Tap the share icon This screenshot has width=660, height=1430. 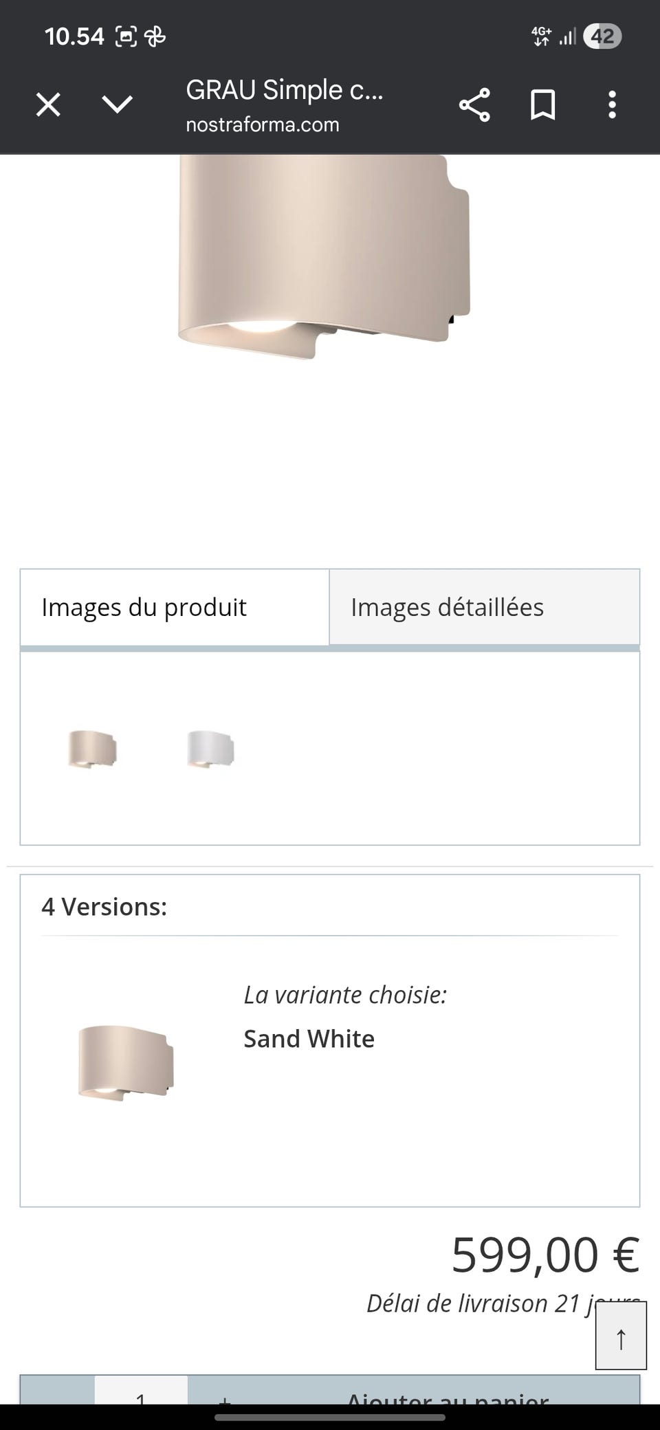click(474, 105)
